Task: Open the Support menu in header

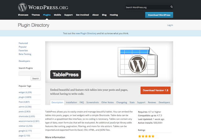Action: pyautogui.click(x=68, y=15)
